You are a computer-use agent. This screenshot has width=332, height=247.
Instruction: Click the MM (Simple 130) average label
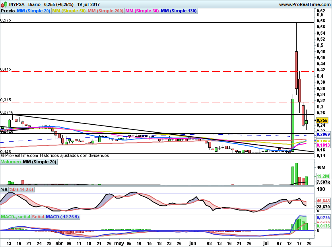pos(179,11)
